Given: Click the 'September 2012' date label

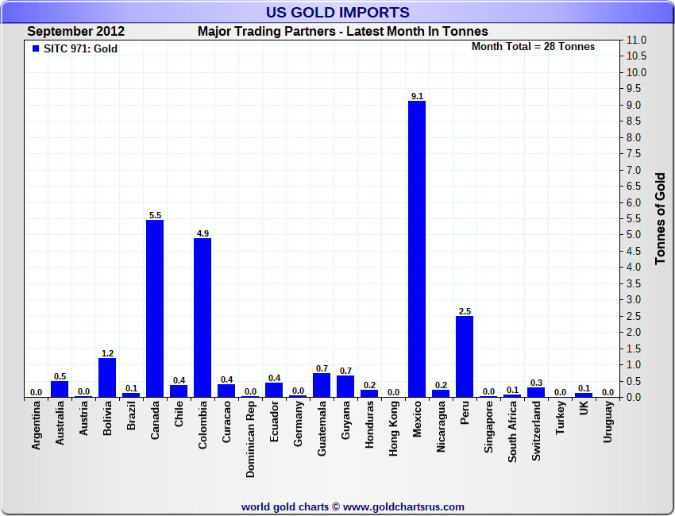Looking at the screenshot, I should click(x=75, y=32).
